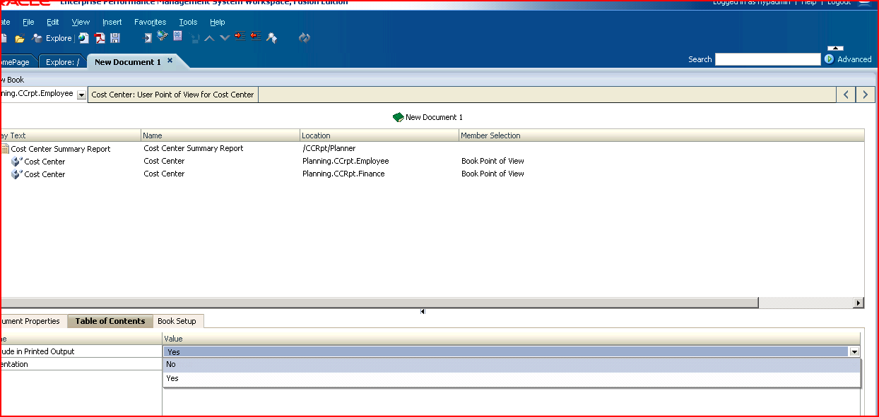Click the increase indent red arrow icon
This screenshot has width=879, height=417.
pyautogui.click(x=240, y=36)
